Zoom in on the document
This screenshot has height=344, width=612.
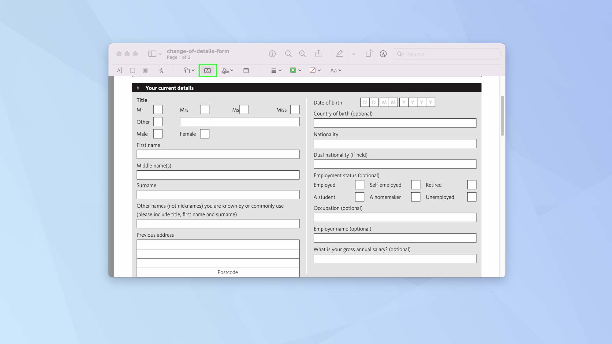[x=302, y=54]
